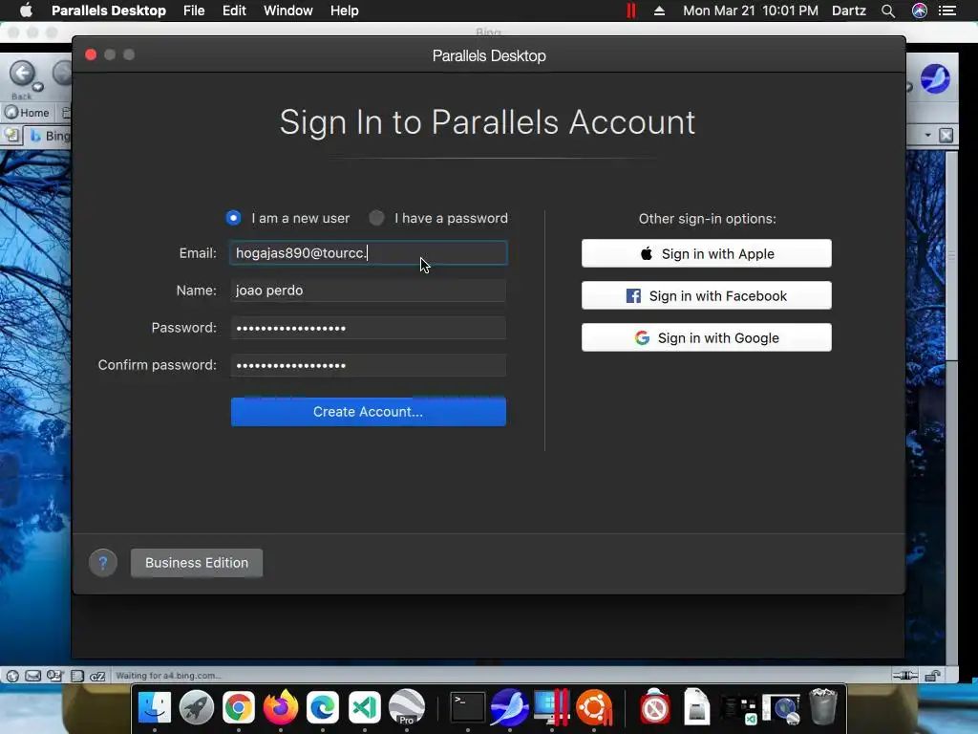Open Mail icon in SeaMonkey status bar
Viewport: 978px width, 734px height.
pyautogui.click(x=33, y=676)
